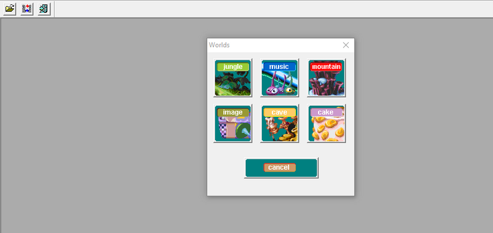Image resolution: width=493 pixels, height=233 pixels.
Task: Click the exit door toolbar icon
Action: coord(44,9)
